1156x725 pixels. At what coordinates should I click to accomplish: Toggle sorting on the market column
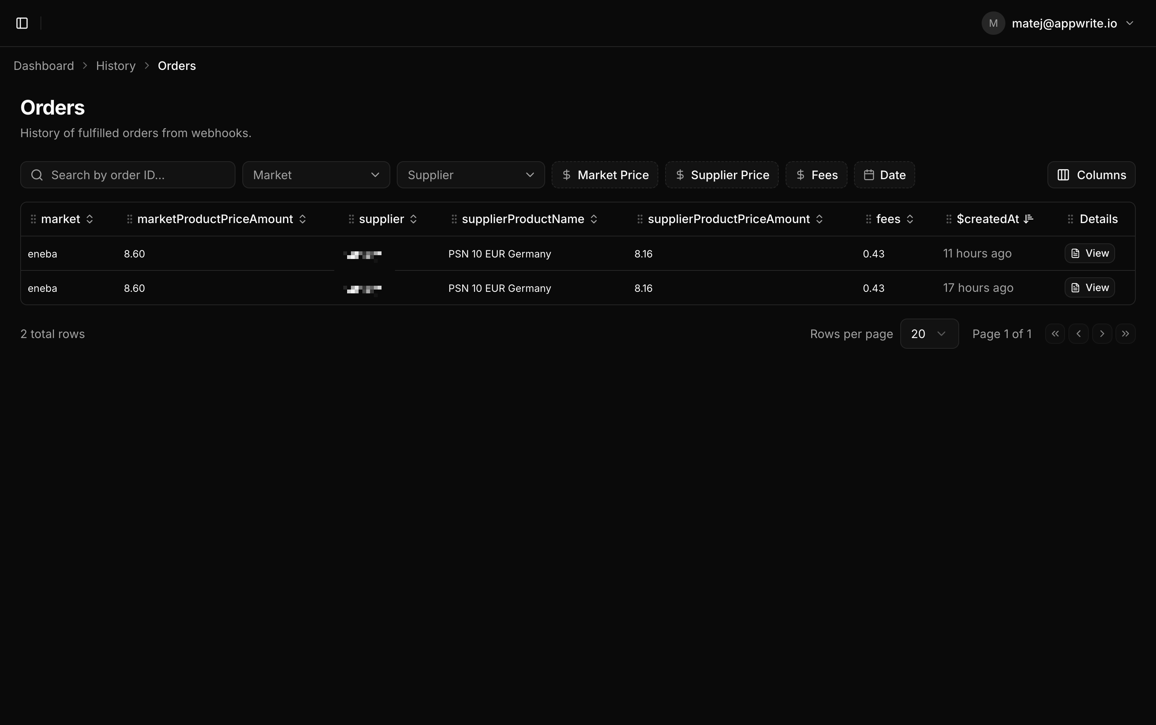(x=90, y=218)
